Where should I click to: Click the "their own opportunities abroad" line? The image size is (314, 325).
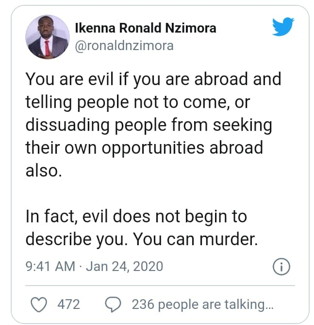(143, 147)
